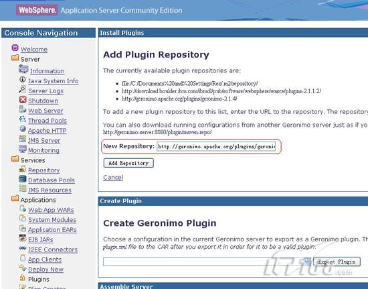Click the Add Repository button

(128, 163)
